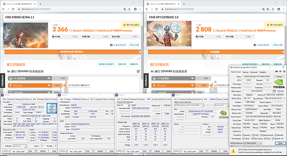Click the GPU-Z screenshot camera icon
The height and width of the screenshot is (156, 287).
(277, 71)
